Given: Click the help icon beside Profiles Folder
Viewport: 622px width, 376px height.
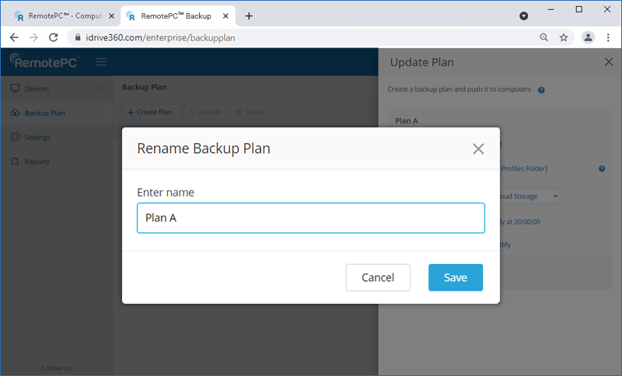Looking at the screenshot, I should [x=602, y=169].
